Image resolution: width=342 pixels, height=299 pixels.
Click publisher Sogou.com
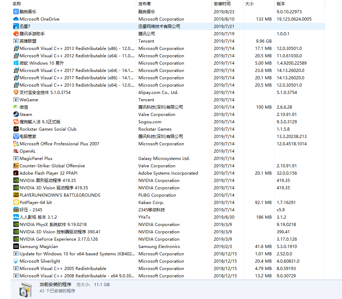coord(150,122)
